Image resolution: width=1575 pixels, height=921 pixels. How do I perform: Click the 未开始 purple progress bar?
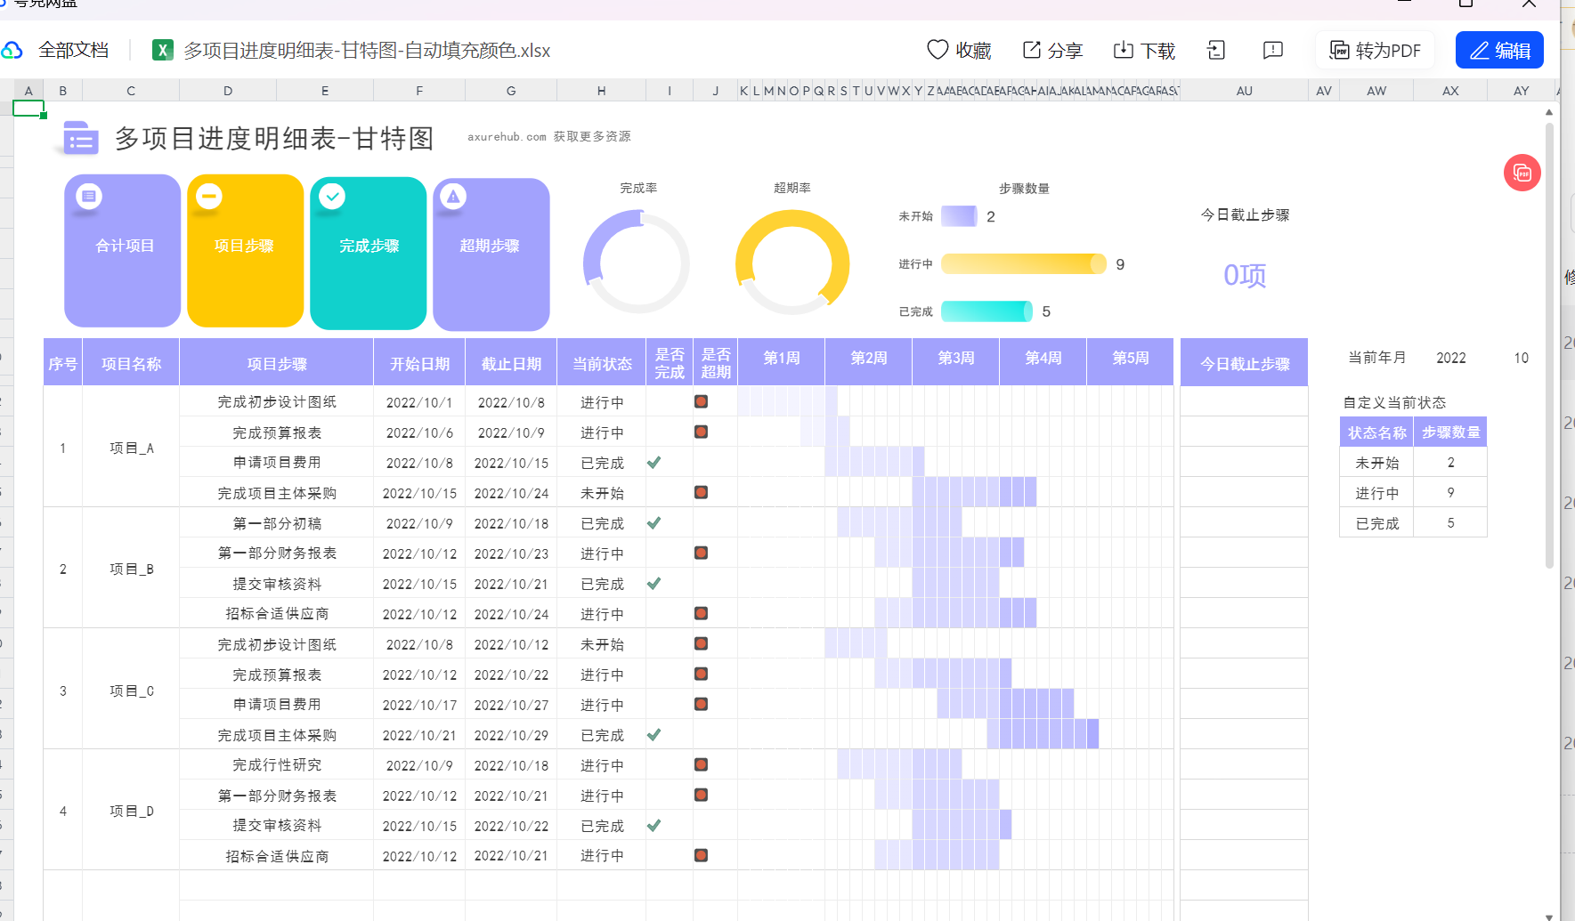(959, 216)
